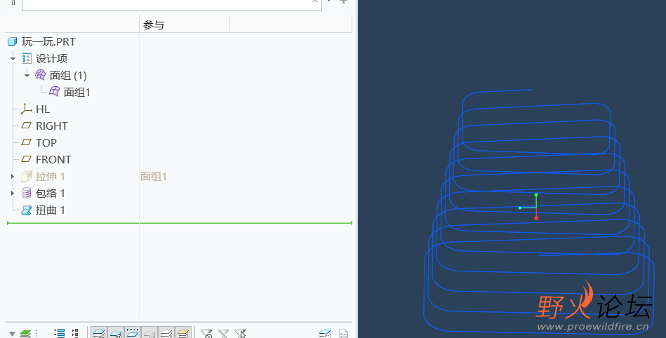Click the 参与 column header

click(x=184, y=25)
